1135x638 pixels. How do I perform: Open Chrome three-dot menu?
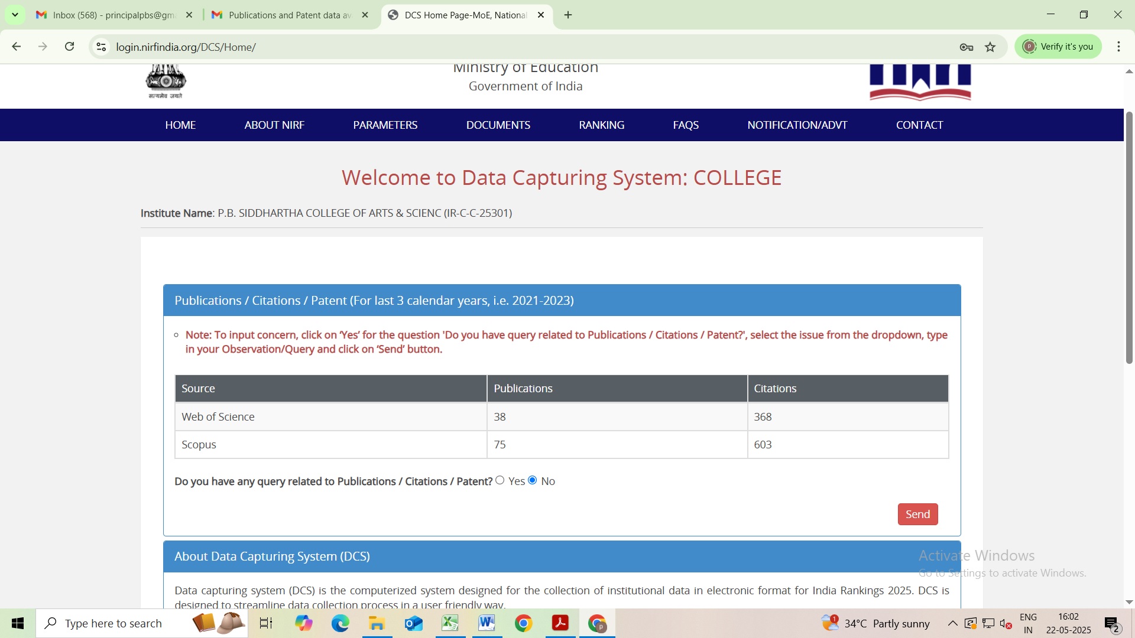[x=1118, y=47]
